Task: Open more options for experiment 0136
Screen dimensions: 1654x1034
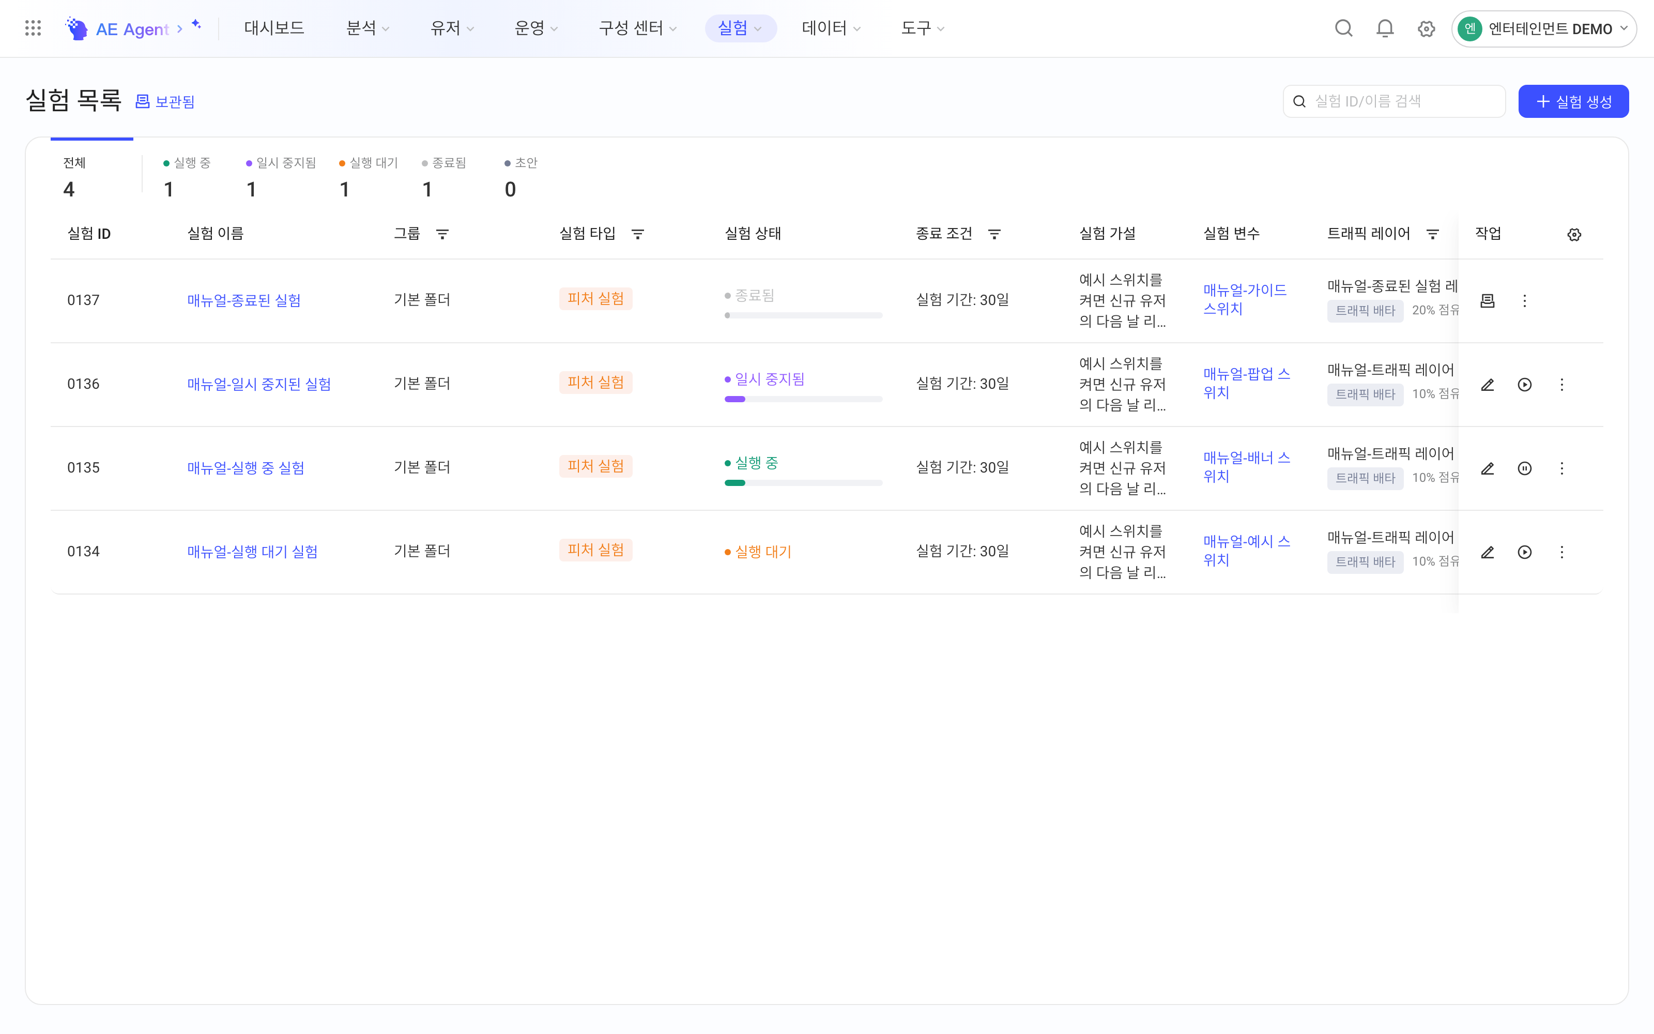Action: [x=1561, y=385]
